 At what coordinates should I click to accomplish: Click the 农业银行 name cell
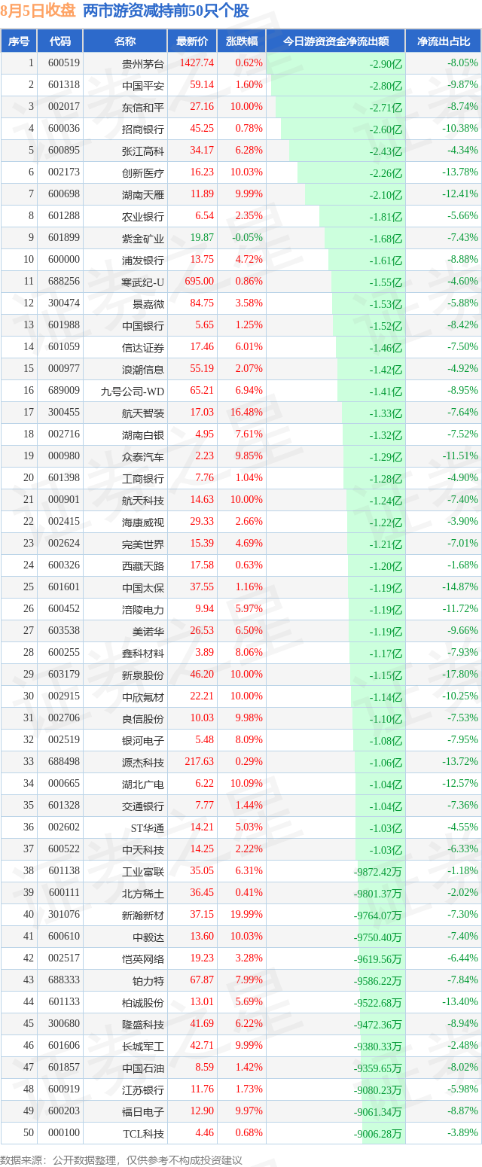pyautogui.click(x=143, y=216)
